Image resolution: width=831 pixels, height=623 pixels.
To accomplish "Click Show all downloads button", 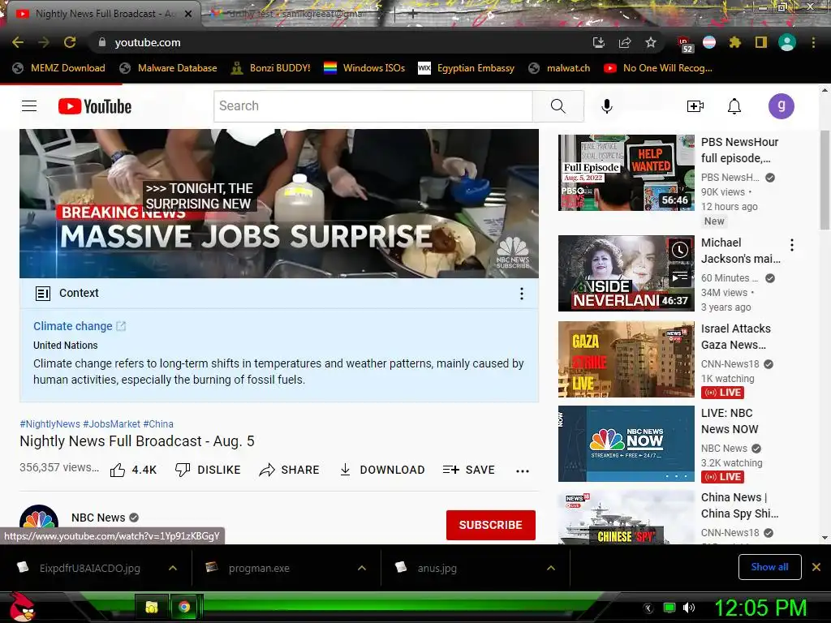I will (769, 567).
